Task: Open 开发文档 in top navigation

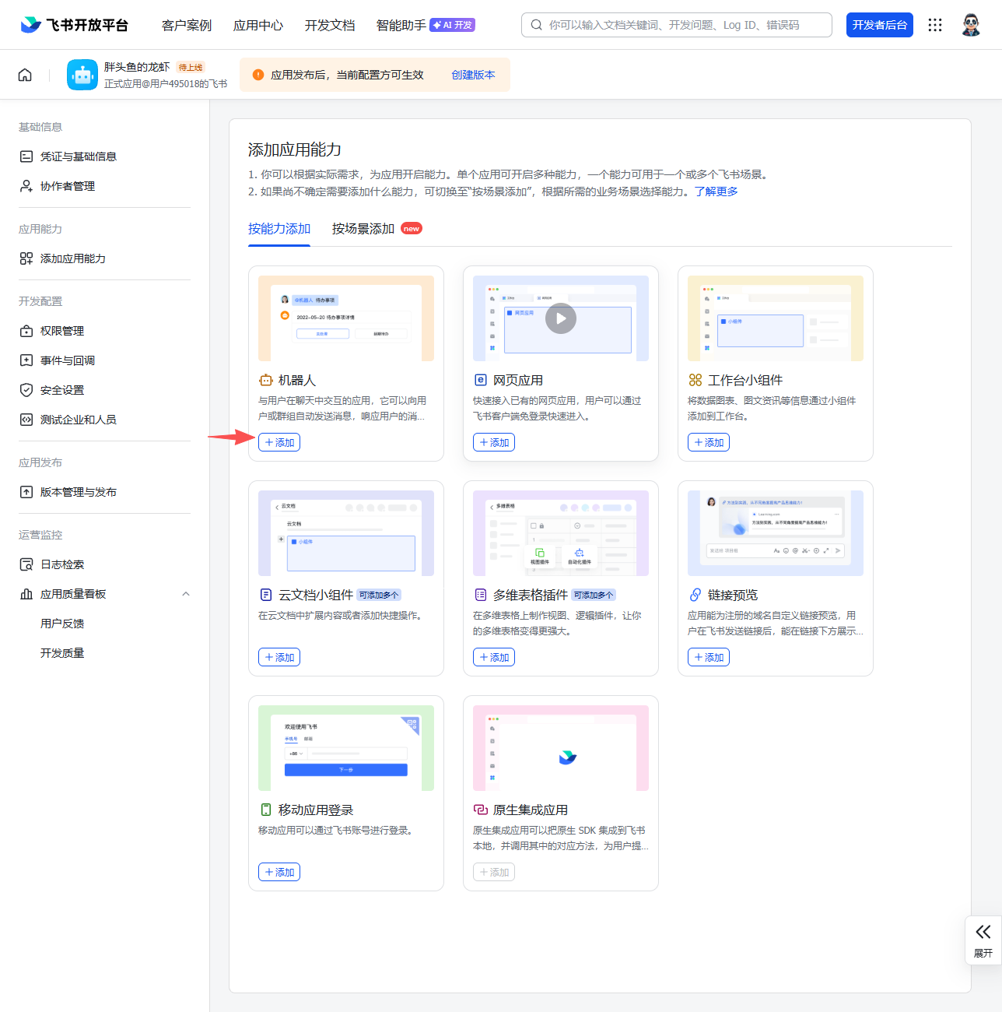Action: point(330,25)
